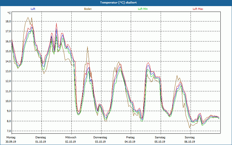Click the '7,0' y-axis value
232x145 pixels.
tap(9, 131)
